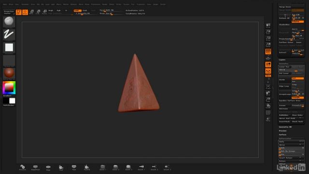Click the Lower Res button
This screenshot has height=174, width=309.
click(284, 67)
